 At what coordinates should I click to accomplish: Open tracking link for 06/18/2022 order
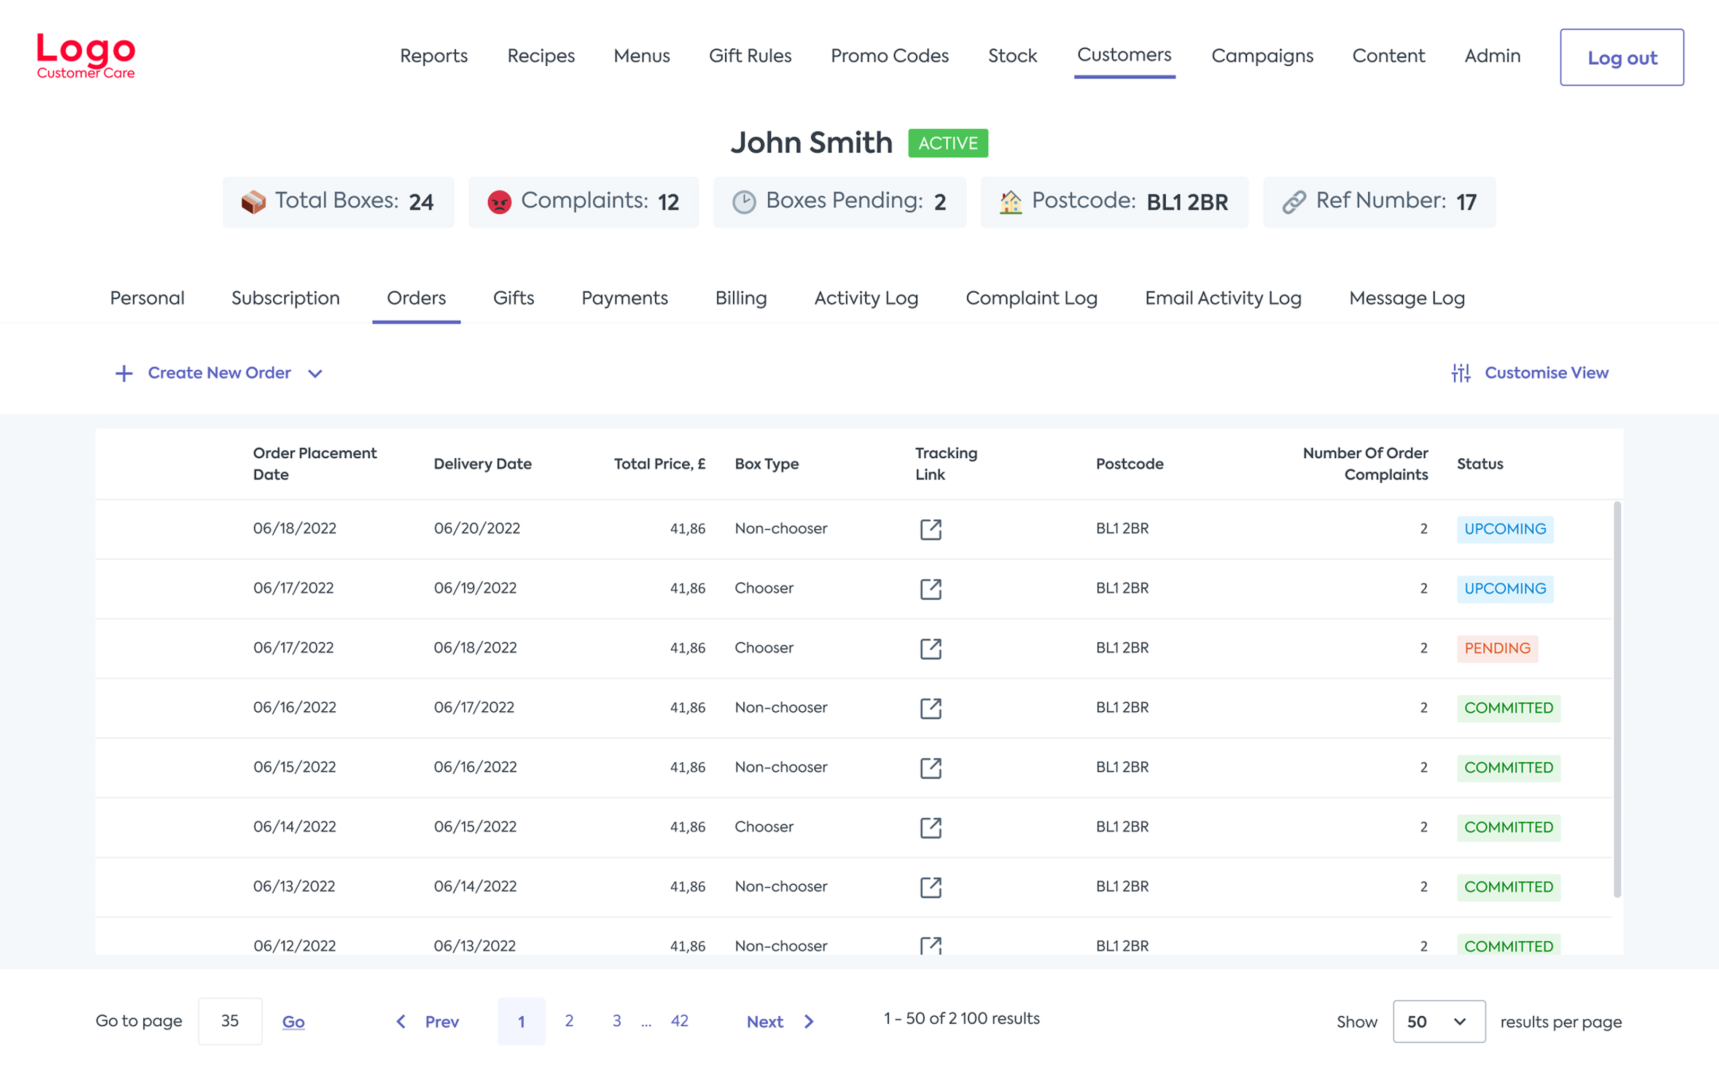click(931, 529)
